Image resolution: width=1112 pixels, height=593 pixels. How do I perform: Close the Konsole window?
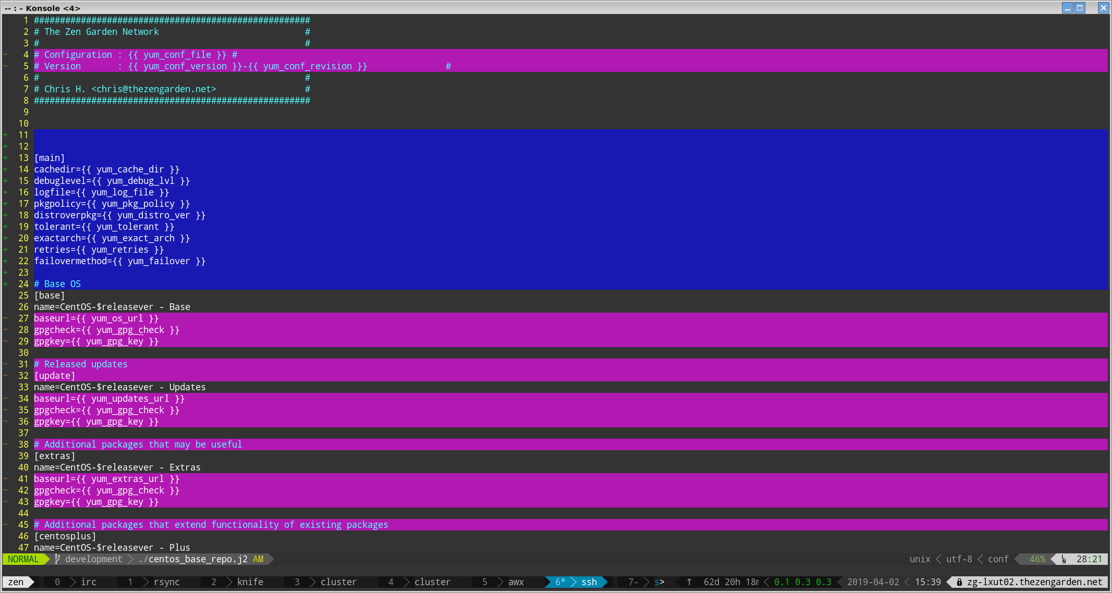coord(1104,8)
